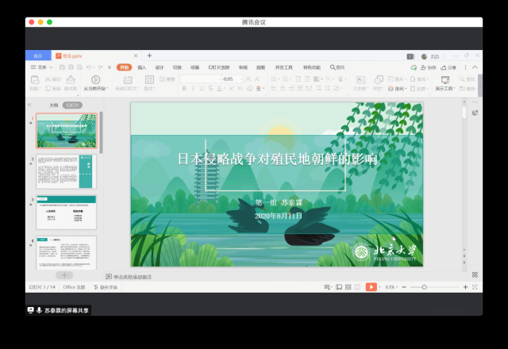
Task: Click the orange slideshow play button in status bar
Action: point(371,286)
